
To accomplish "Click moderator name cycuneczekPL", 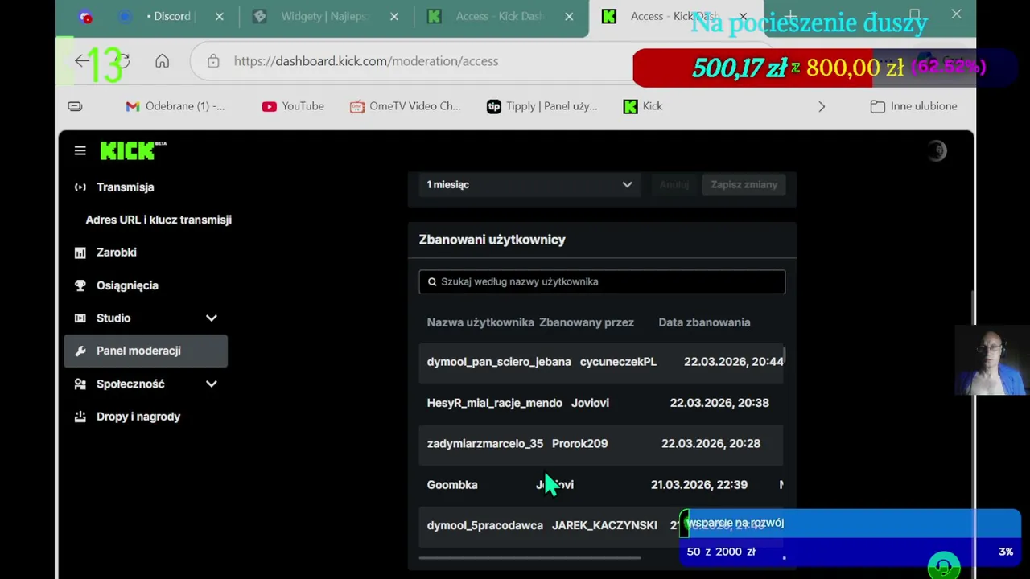I will tap(618, 362).
